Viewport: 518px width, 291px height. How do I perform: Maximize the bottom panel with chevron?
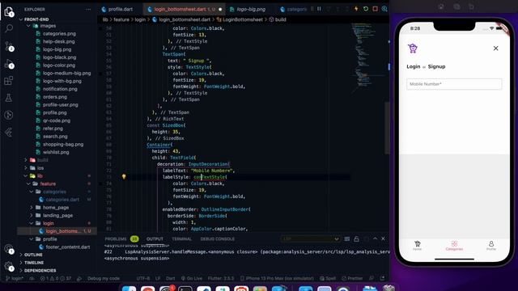(375, 238)
